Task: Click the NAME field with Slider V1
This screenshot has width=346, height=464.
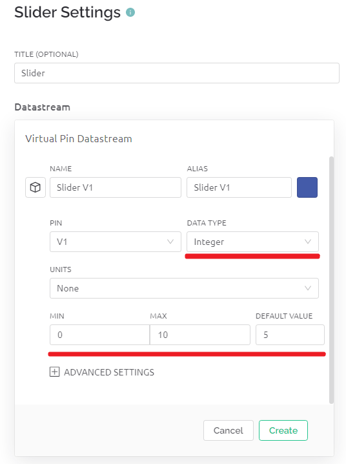Action: pyautogui.click(x=116, y=187)
